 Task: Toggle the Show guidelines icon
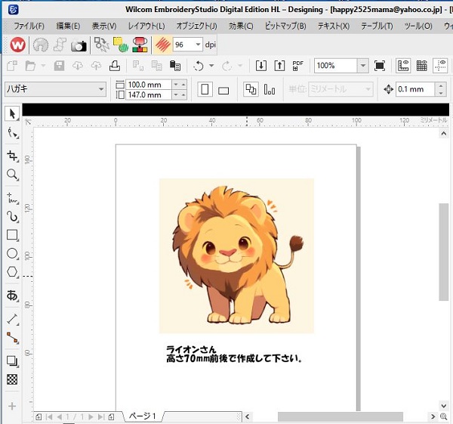[440, 66]
